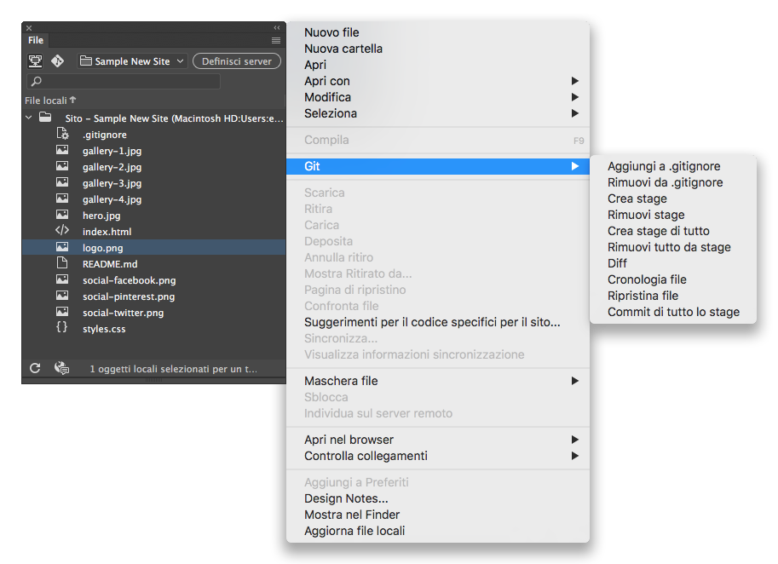Image resolution: width=778 pixels, height=564 pixels.
Task: Collapse the panel with the double-arrow icon
Action: [x=276, y=28]
